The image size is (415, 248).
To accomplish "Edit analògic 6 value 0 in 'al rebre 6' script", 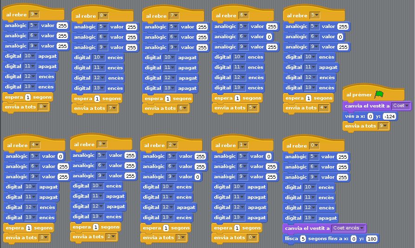I will point(269,37).
